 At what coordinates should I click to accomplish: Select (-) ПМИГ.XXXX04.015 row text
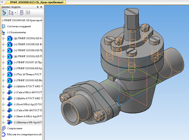[x=28, y=68]
